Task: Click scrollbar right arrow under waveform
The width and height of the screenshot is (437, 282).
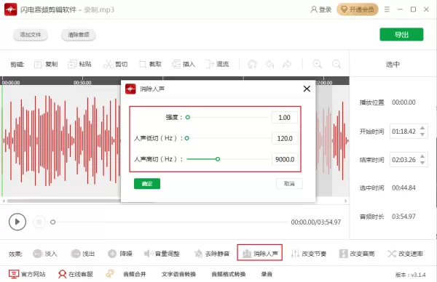Action: (345, 201)
